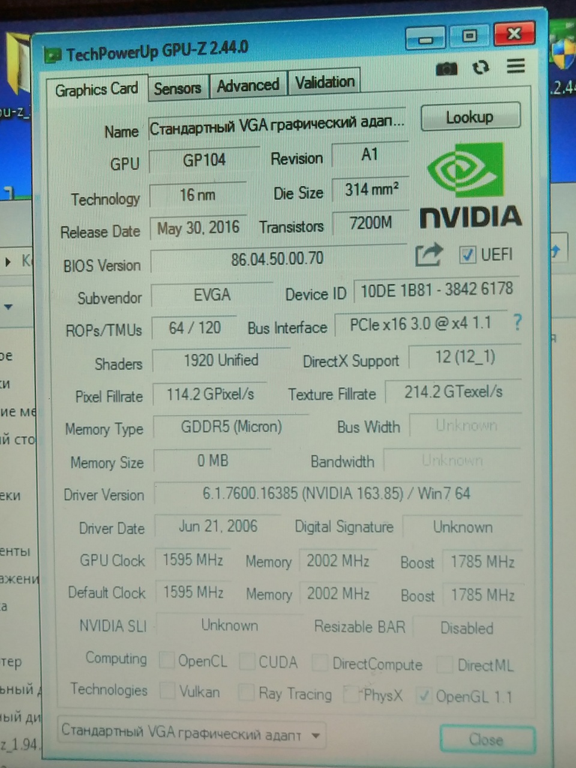The image size is (576, 768).
Task: Toggle the Ray Tracing checkbox
Action: (246, 692)
